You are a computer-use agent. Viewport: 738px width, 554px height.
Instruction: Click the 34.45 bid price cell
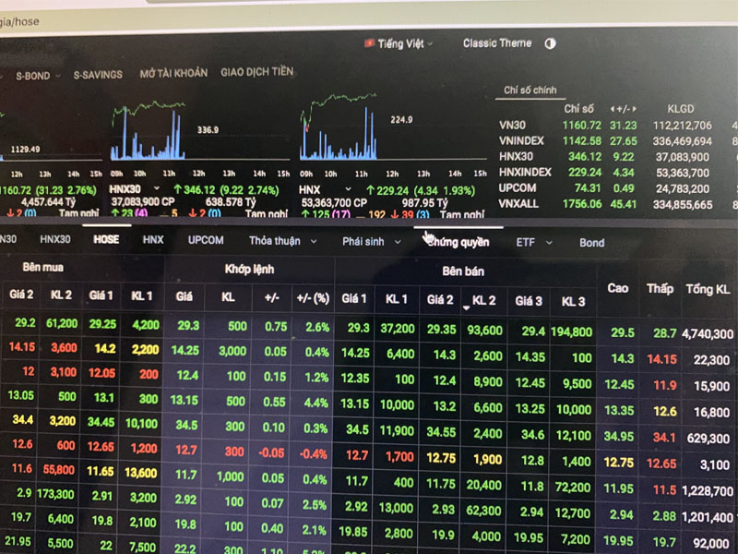[101, 422]
